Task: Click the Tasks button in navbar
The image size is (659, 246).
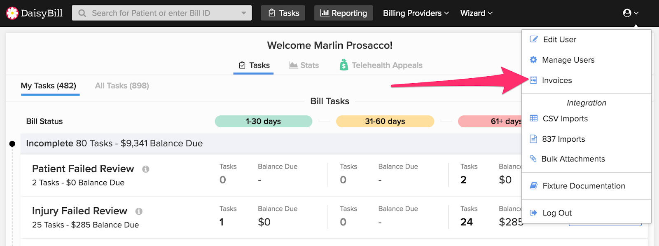Action: (283, 13)
